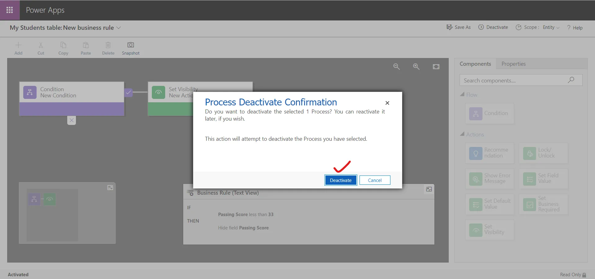Click the Activated status text
Image resolution: width=595 pixels, height=279 pixels.
click(18, 274)
